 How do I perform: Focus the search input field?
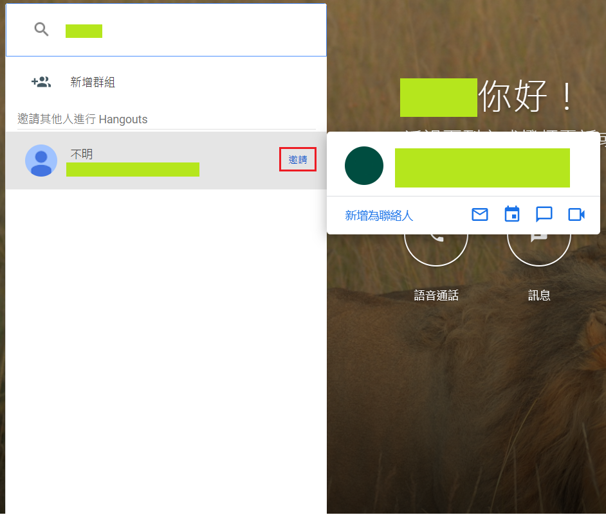tap(166, 30)
